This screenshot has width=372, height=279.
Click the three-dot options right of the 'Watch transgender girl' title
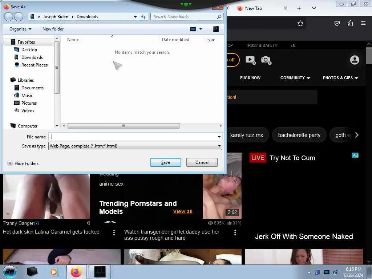tap(235, 232)
